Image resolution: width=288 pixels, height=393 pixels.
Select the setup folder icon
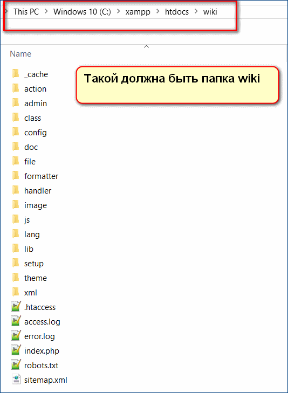(16, 263)
